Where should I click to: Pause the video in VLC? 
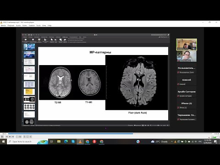(2, 137)
